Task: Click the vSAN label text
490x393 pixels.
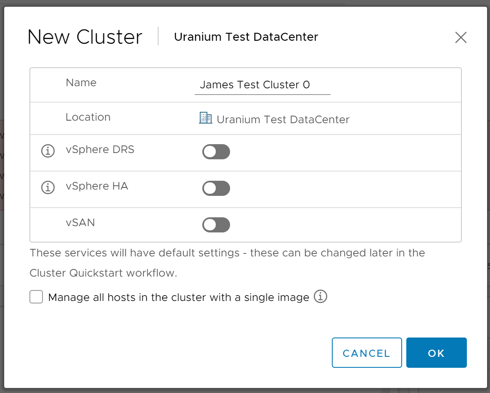Action: (x=80, y=223)
